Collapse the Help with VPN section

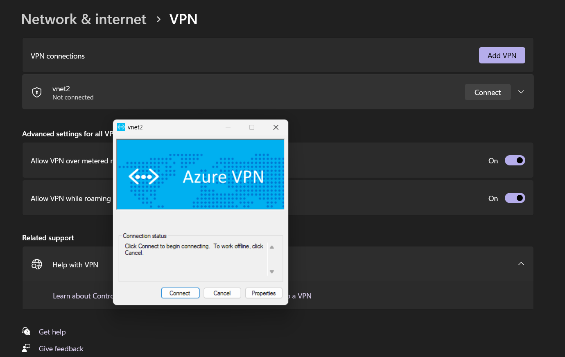pos(521,264)
